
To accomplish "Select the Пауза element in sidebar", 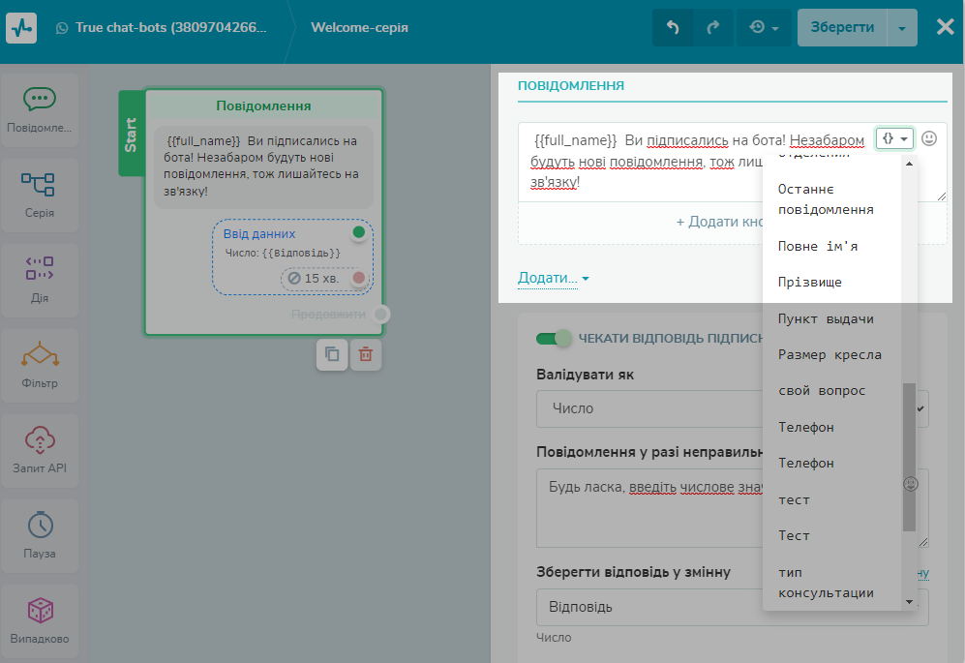I will click(40, 535).
